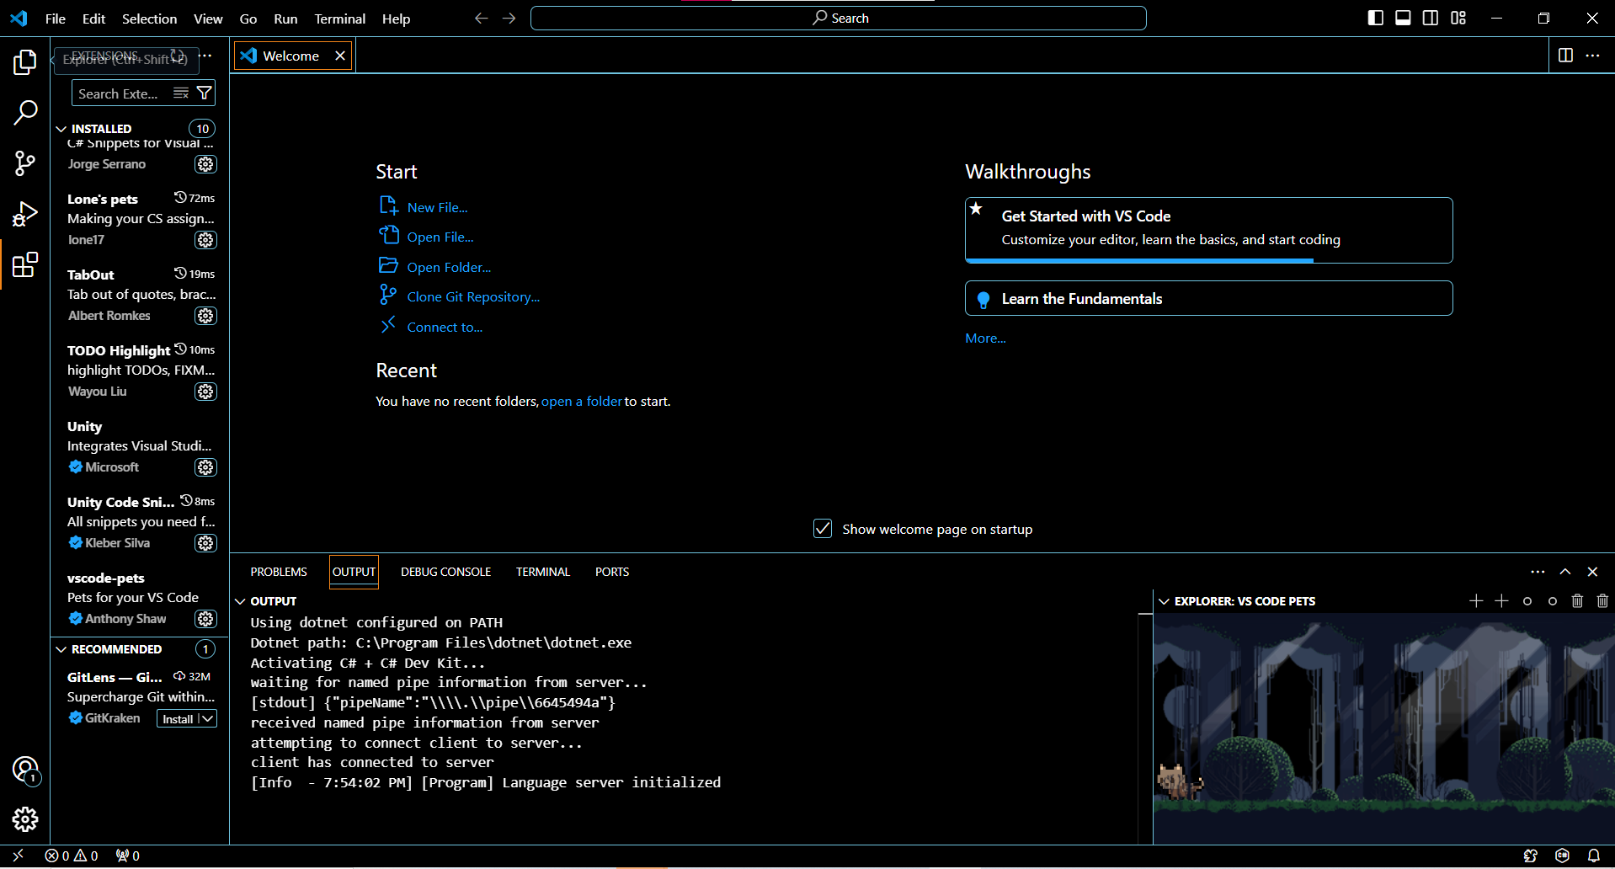Toggle Show welcome page on startup checkbox

coord(823,529)
